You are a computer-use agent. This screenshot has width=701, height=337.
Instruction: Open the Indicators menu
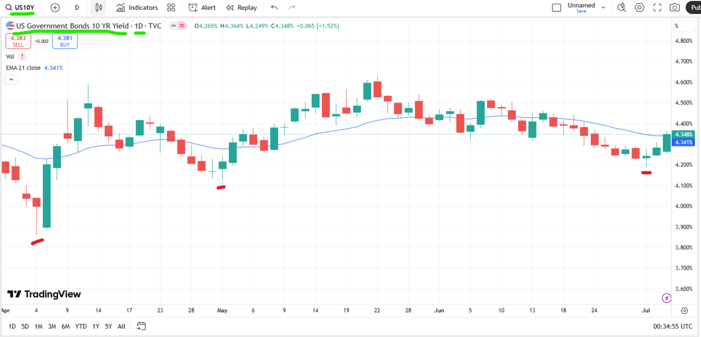pos(137,8)
